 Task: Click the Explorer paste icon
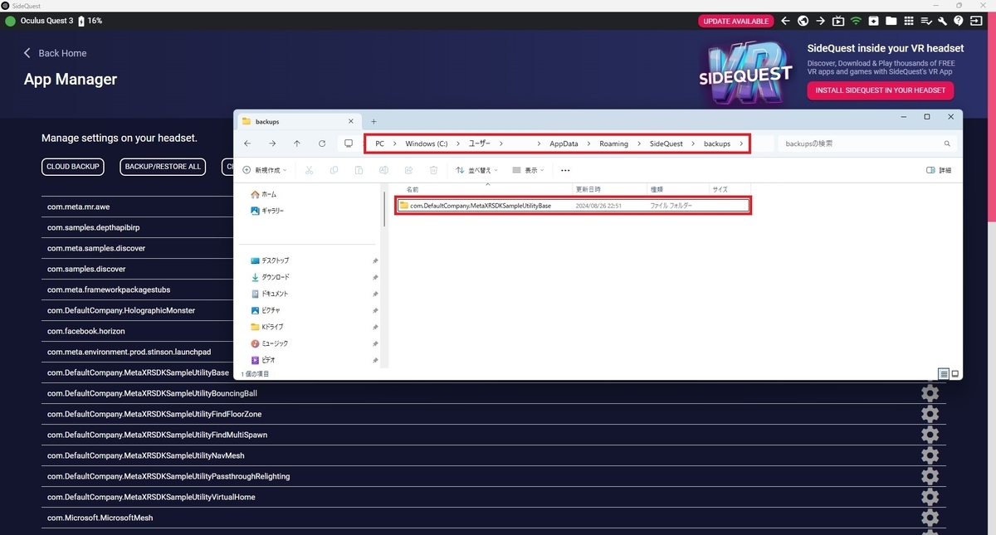[x=359, y=170]
